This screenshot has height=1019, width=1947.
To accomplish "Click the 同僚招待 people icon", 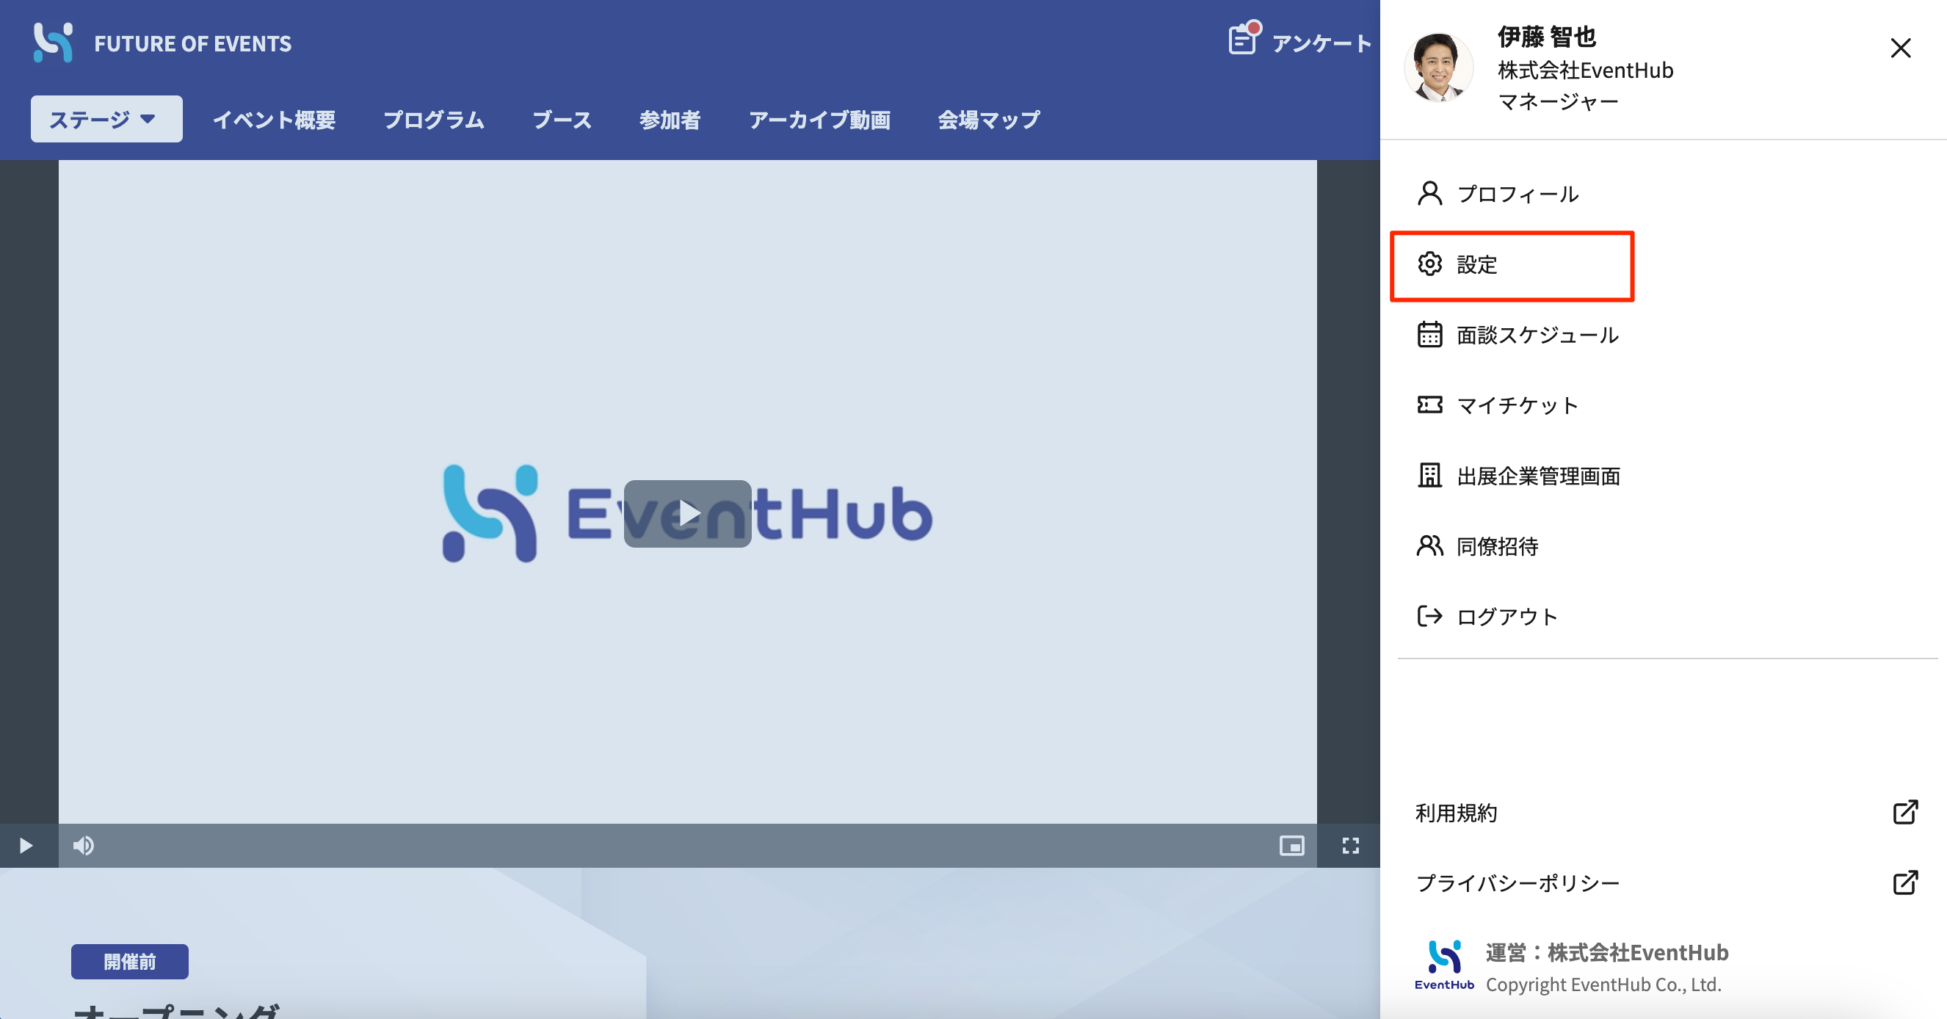I will 1429,545.
